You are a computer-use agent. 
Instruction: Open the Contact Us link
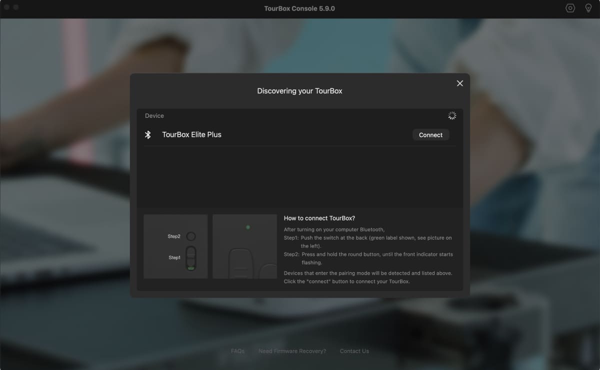click(x=354, y=351)
